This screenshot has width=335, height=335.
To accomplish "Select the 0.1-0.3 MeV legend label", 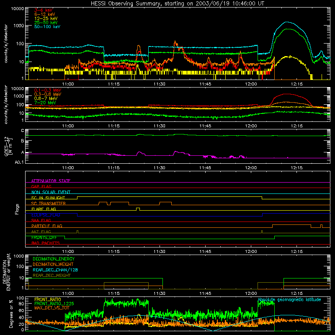I will tap(48, 90).
